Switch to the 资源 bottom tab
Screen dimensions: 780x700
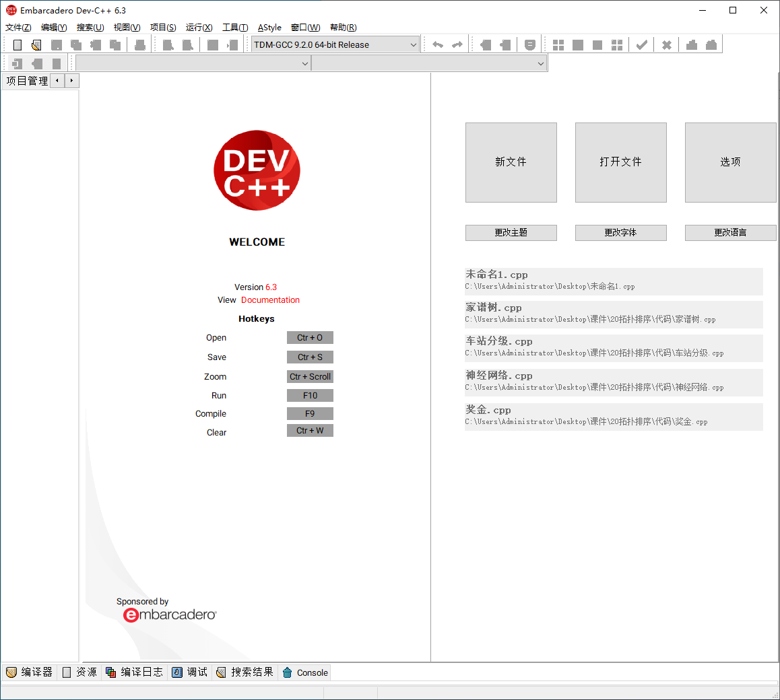click(79, 672)
